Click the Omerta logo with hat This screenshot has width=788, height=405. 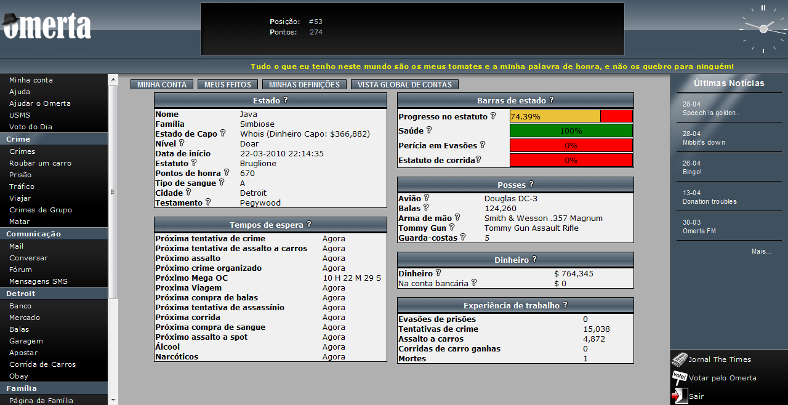(x=47, y=26)
